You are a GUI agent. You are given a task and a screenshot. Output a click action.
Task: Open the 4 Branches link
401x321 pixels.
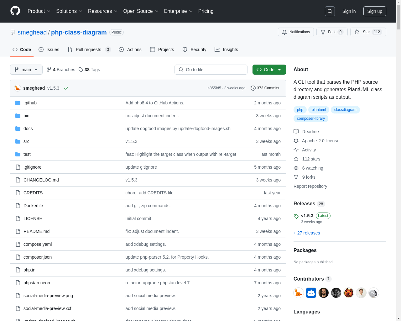pyautogui.click(x=61, y=70)
